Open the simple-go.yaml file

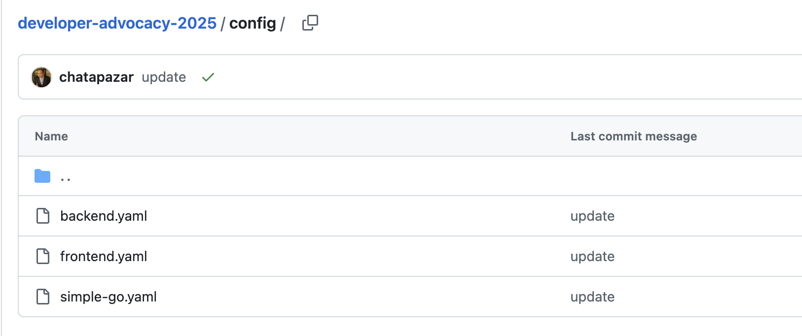[109, 297]
